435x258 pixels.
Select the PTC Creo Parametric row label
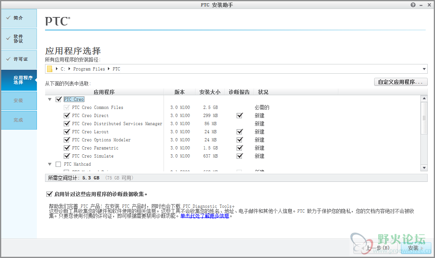95,148
